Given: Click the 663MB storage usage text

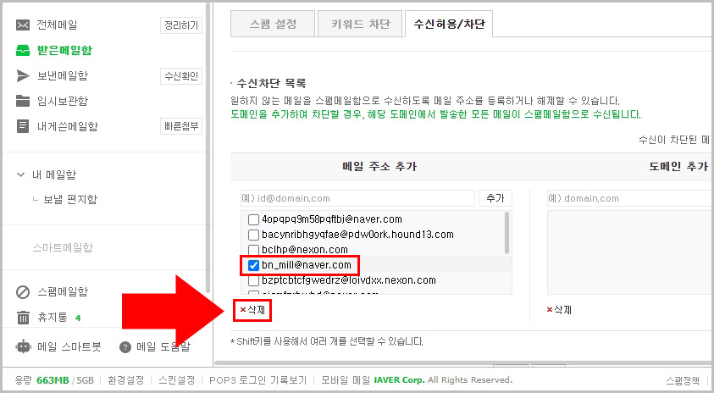Looking at the screenshot, I should tap(53, 379).
